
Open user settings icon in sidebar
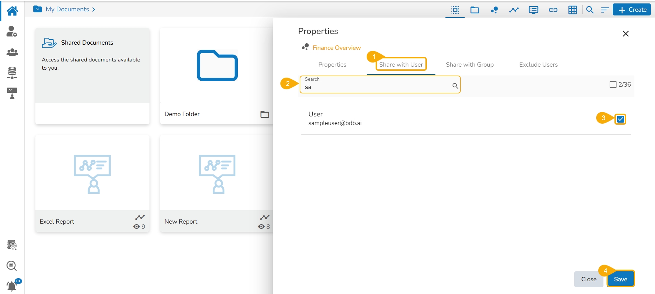[12, 31]
